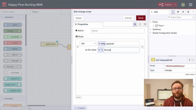Open value type selector for $now()
Screen dimensions: 196x110
pyautogui.click(x=101, y=50)
